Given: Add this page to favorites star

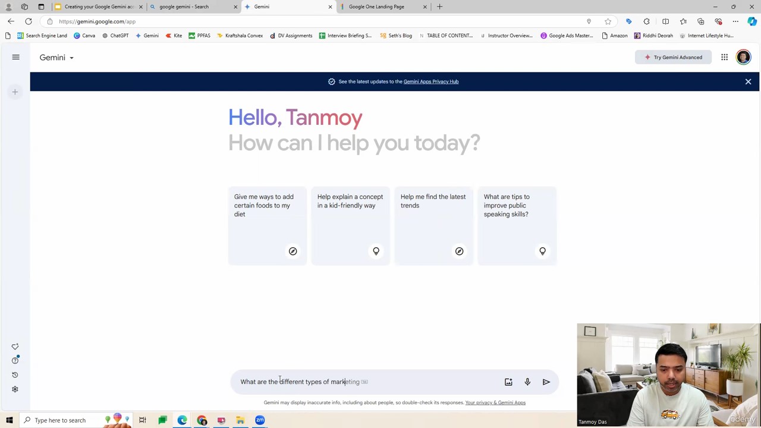Looking at the screenshot, I should tap(608, 21).
